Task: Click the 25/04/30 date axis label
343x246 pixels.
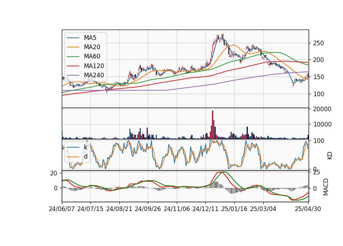Action: pyautogui.click(x=308, y=209)
